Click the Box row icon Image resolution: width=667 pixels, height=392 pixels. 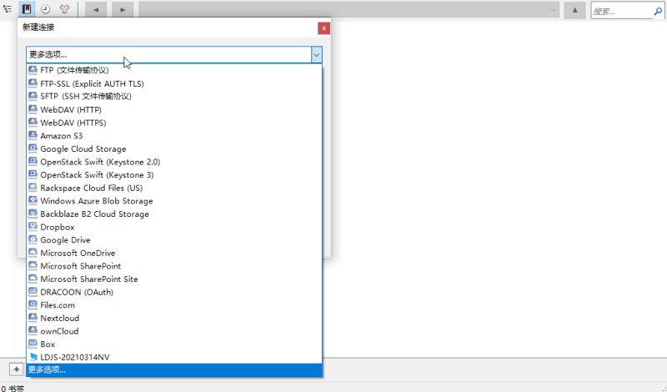(x=33, y=344)
